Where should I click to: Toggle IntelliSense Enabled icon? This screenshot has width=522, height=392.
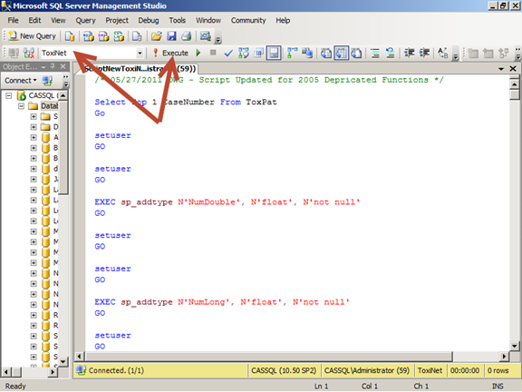(274, 53)
